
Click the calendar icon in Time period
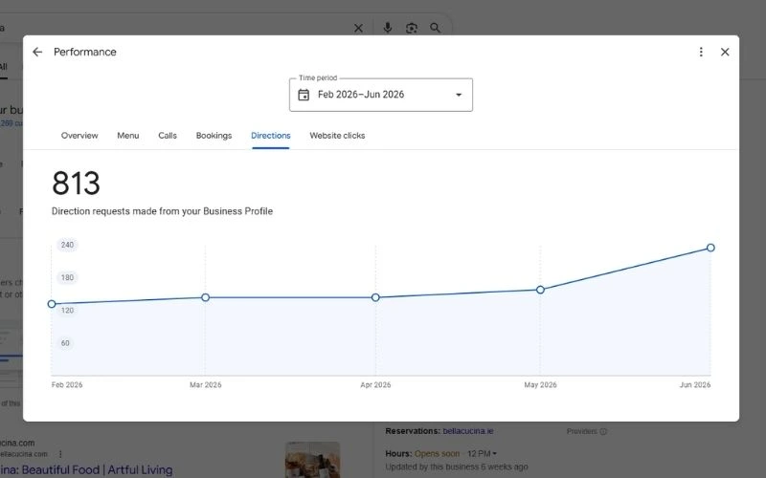(x=304, y=95)
